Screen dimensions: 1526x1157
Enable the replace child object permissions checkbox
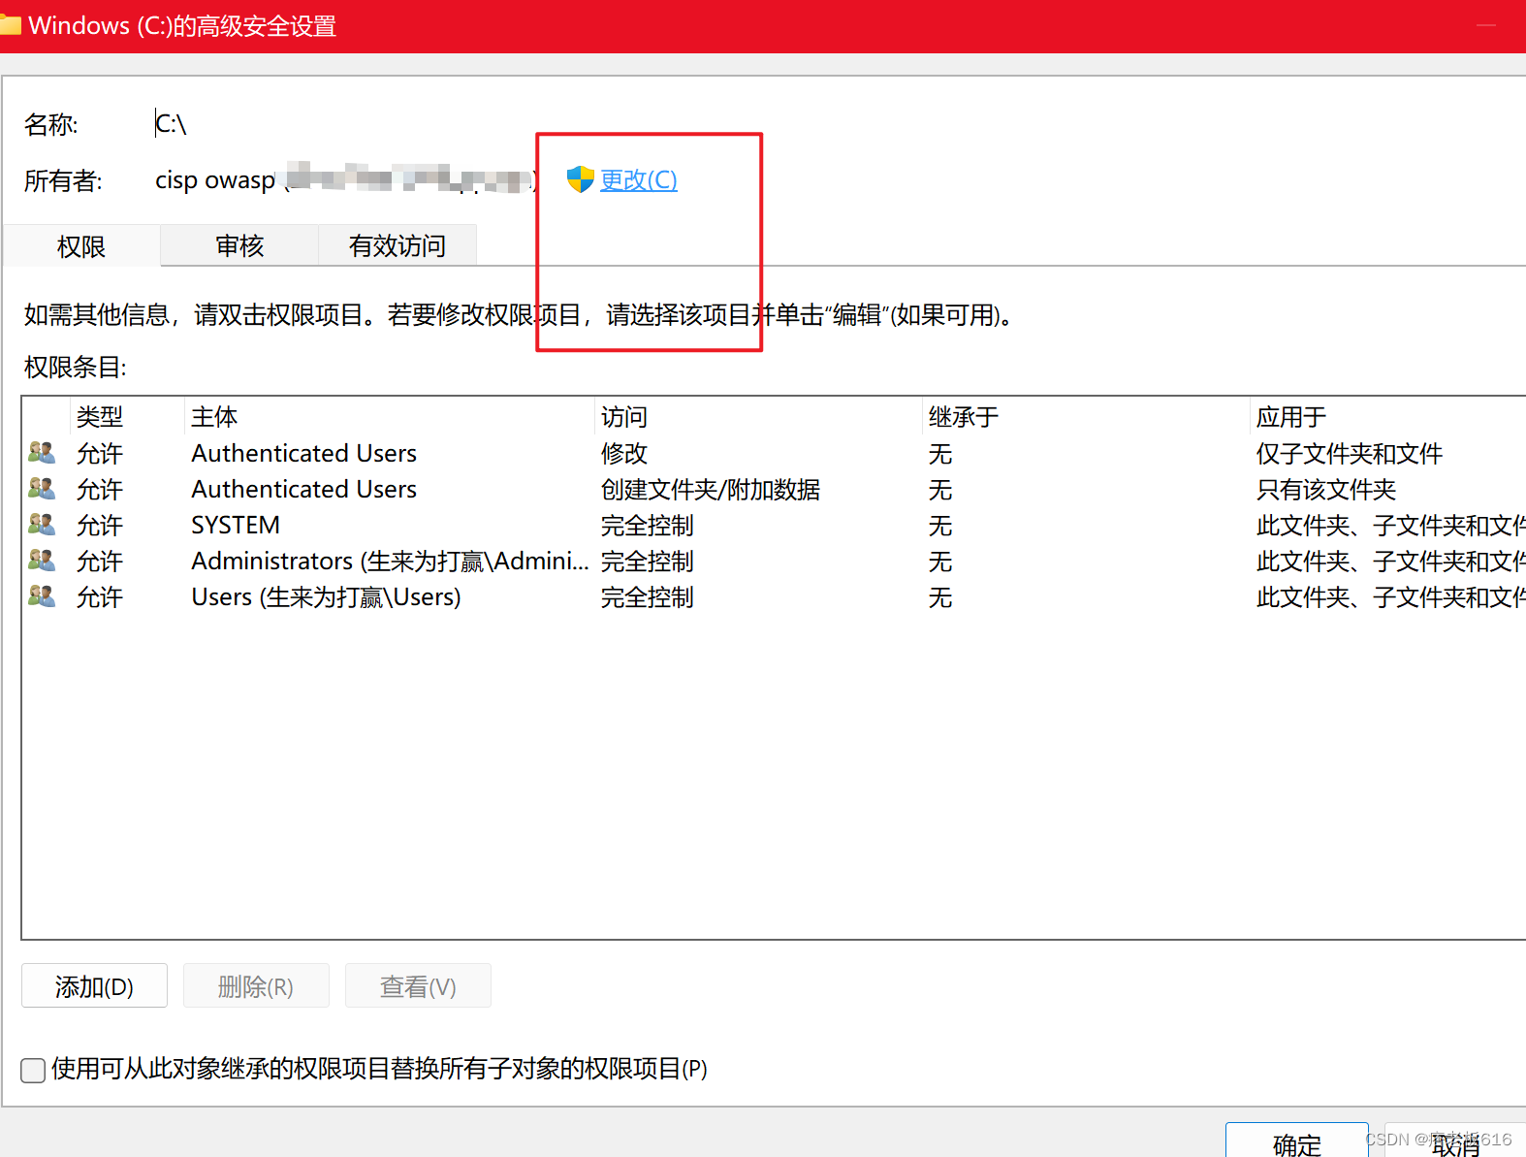pyautogui.click(x=33, y=1070)
